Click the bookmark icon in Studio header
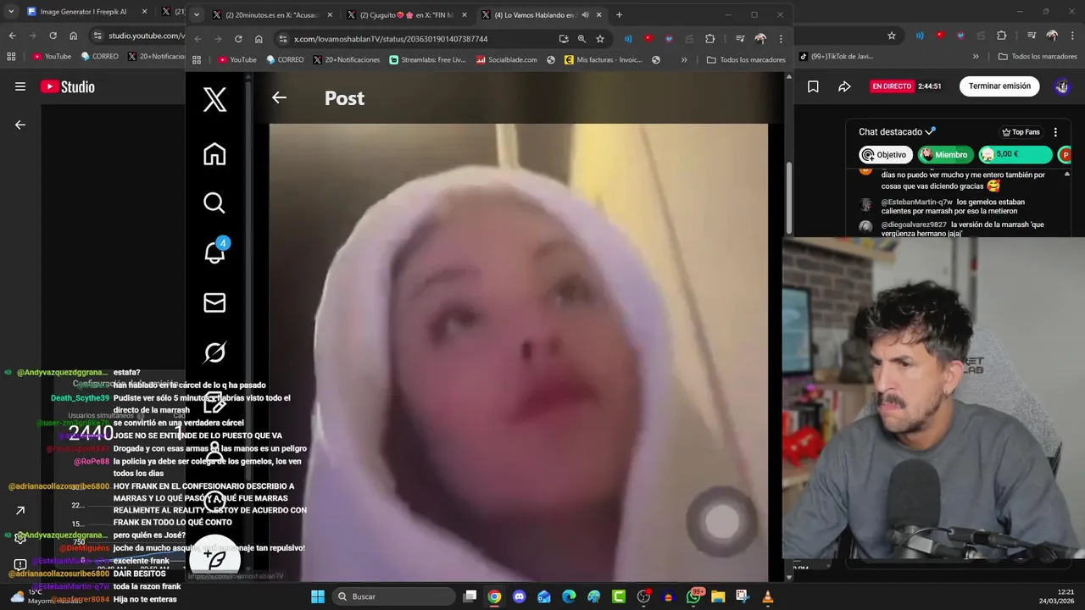This screenshot has width=1085, height=610. tap(813, 86)
